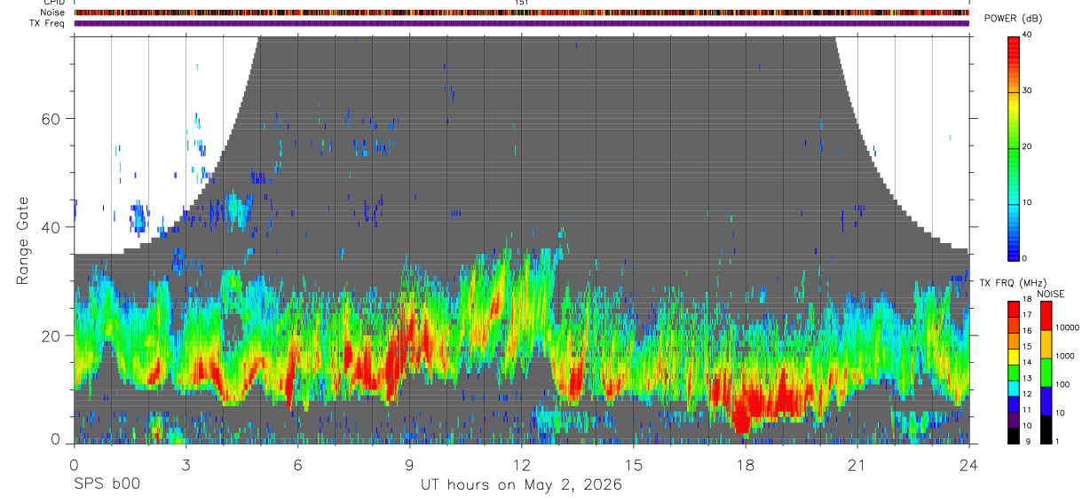1090x503 pixels.
Task: Select the red 10000 noise swatch
Action: 1046,316
